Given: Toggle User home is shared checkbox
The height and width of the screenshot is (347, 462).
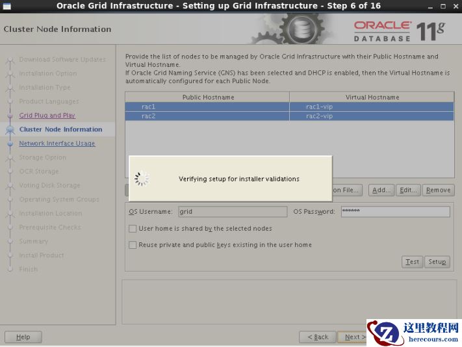Looking at the screenshot, I should pos(133,229).
